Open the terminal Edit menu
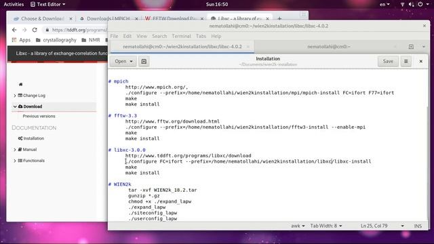 (x=127, y=36)
